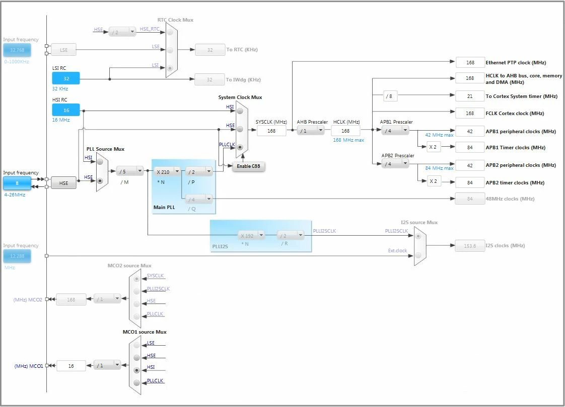Click the APB1 peripheral clocks value 42
This screenshot has height=407, width=565.
click(x=470, y=131)
